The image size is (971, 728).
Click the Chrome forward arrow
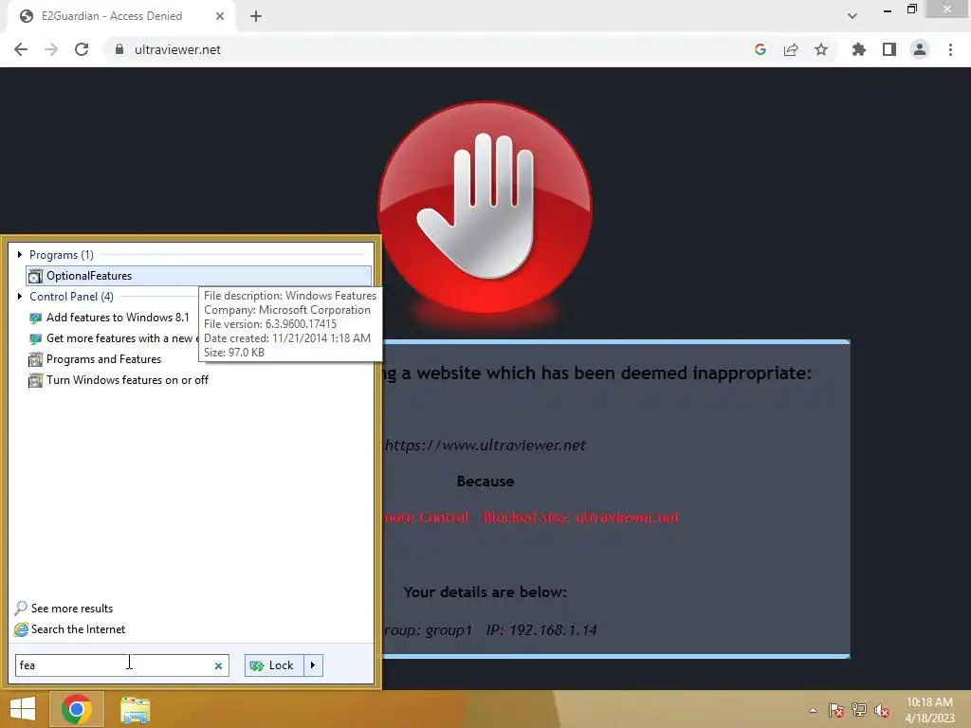coord(51,49)
